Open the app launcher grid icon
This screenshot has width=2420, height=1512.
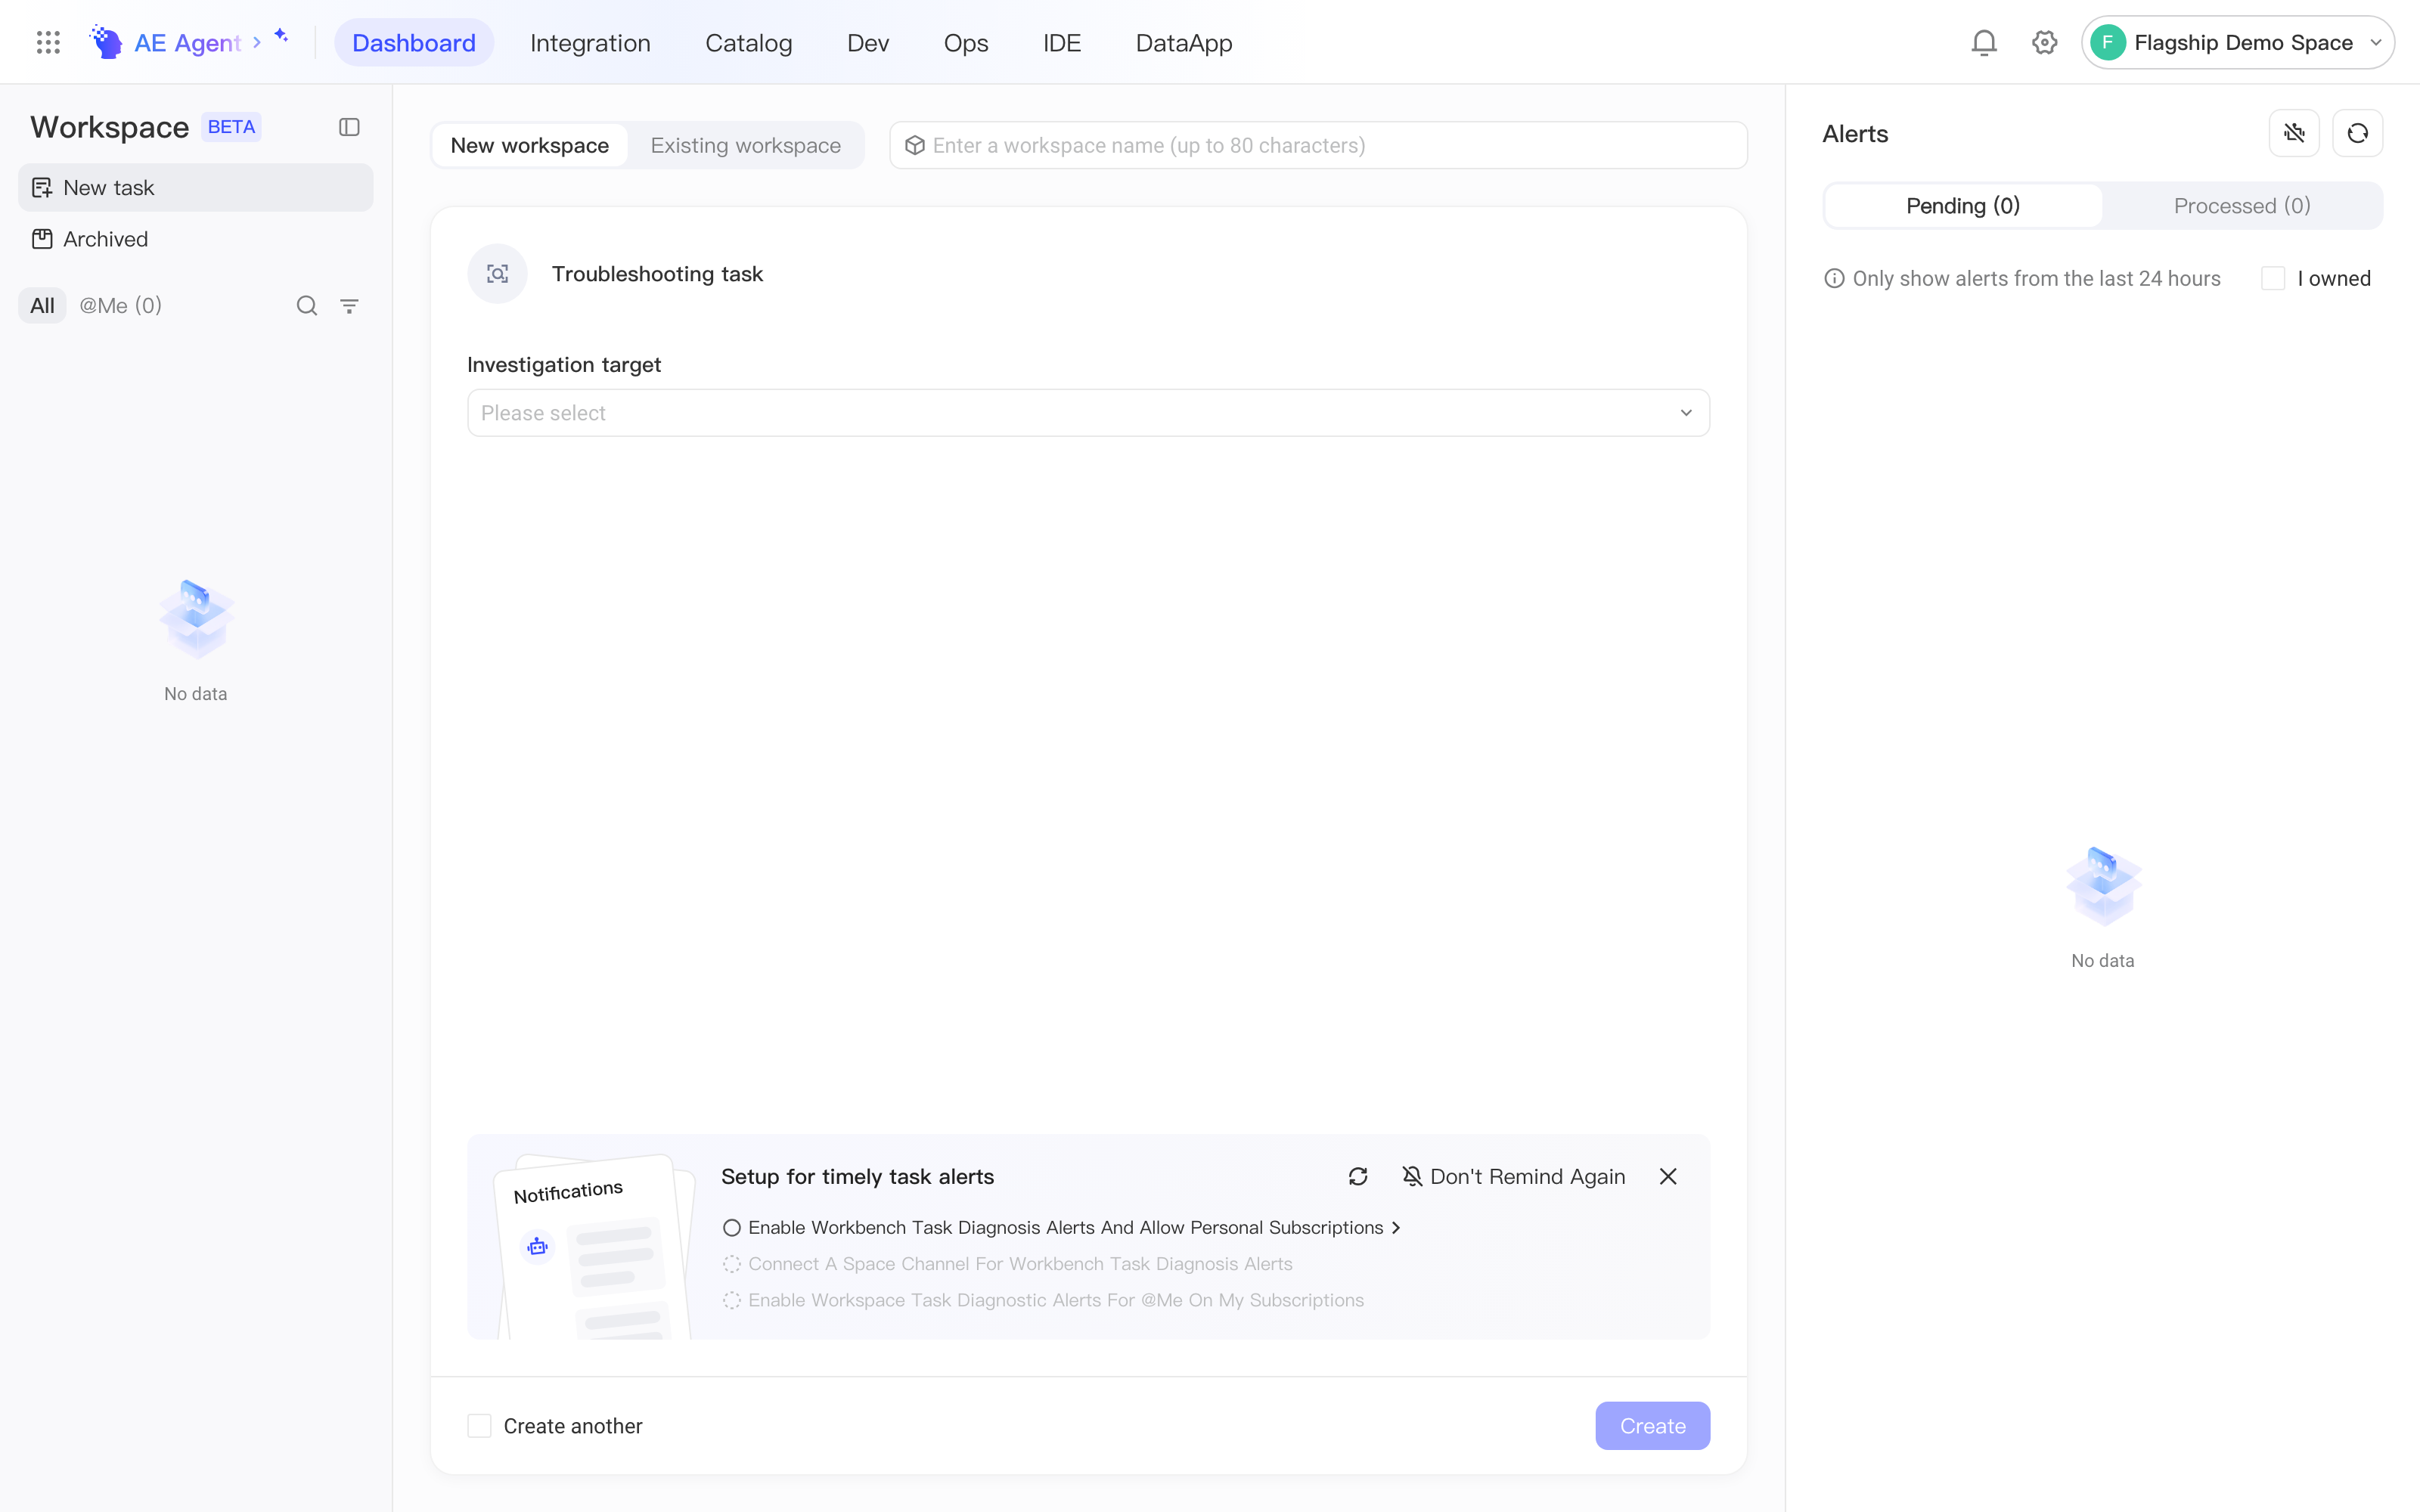(48, 42)
